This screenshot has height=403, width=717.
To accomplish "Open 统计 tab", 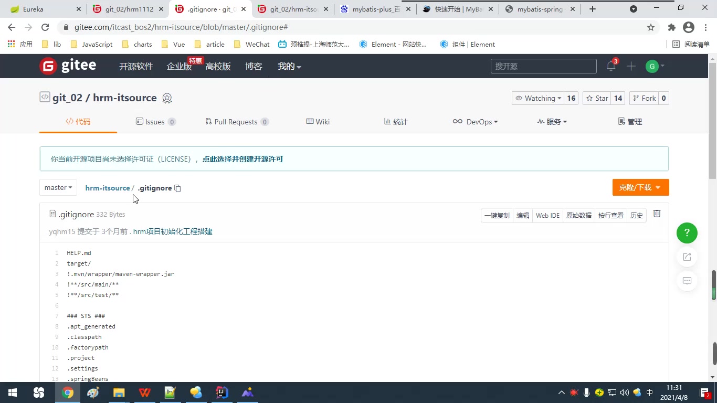I will point(396,122).
